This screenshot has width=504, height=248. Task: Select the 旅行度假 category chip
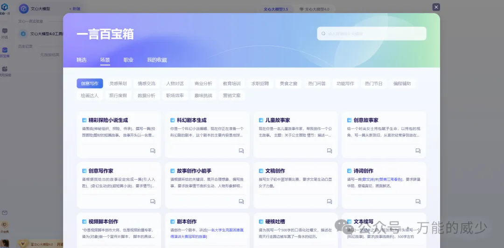point(118,95)
